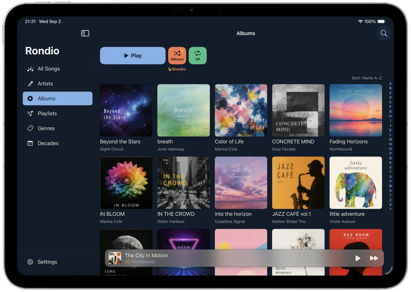Start playback with the blue Play button
This screenshot has height=292, width=411.
(133, 56)
